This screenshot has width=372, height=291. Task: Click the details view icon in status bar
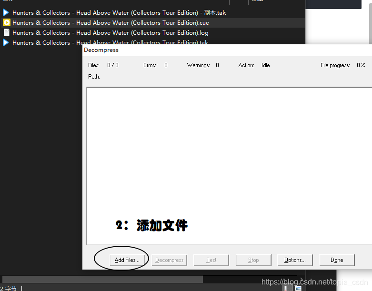click(x=288, y=288)
